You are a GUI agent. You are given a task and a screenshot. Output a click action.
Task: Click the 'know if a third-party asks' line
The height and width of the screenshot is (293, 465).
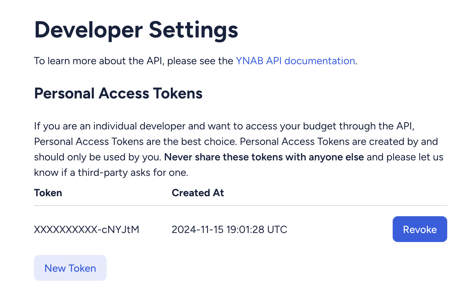tap(111, 173)
